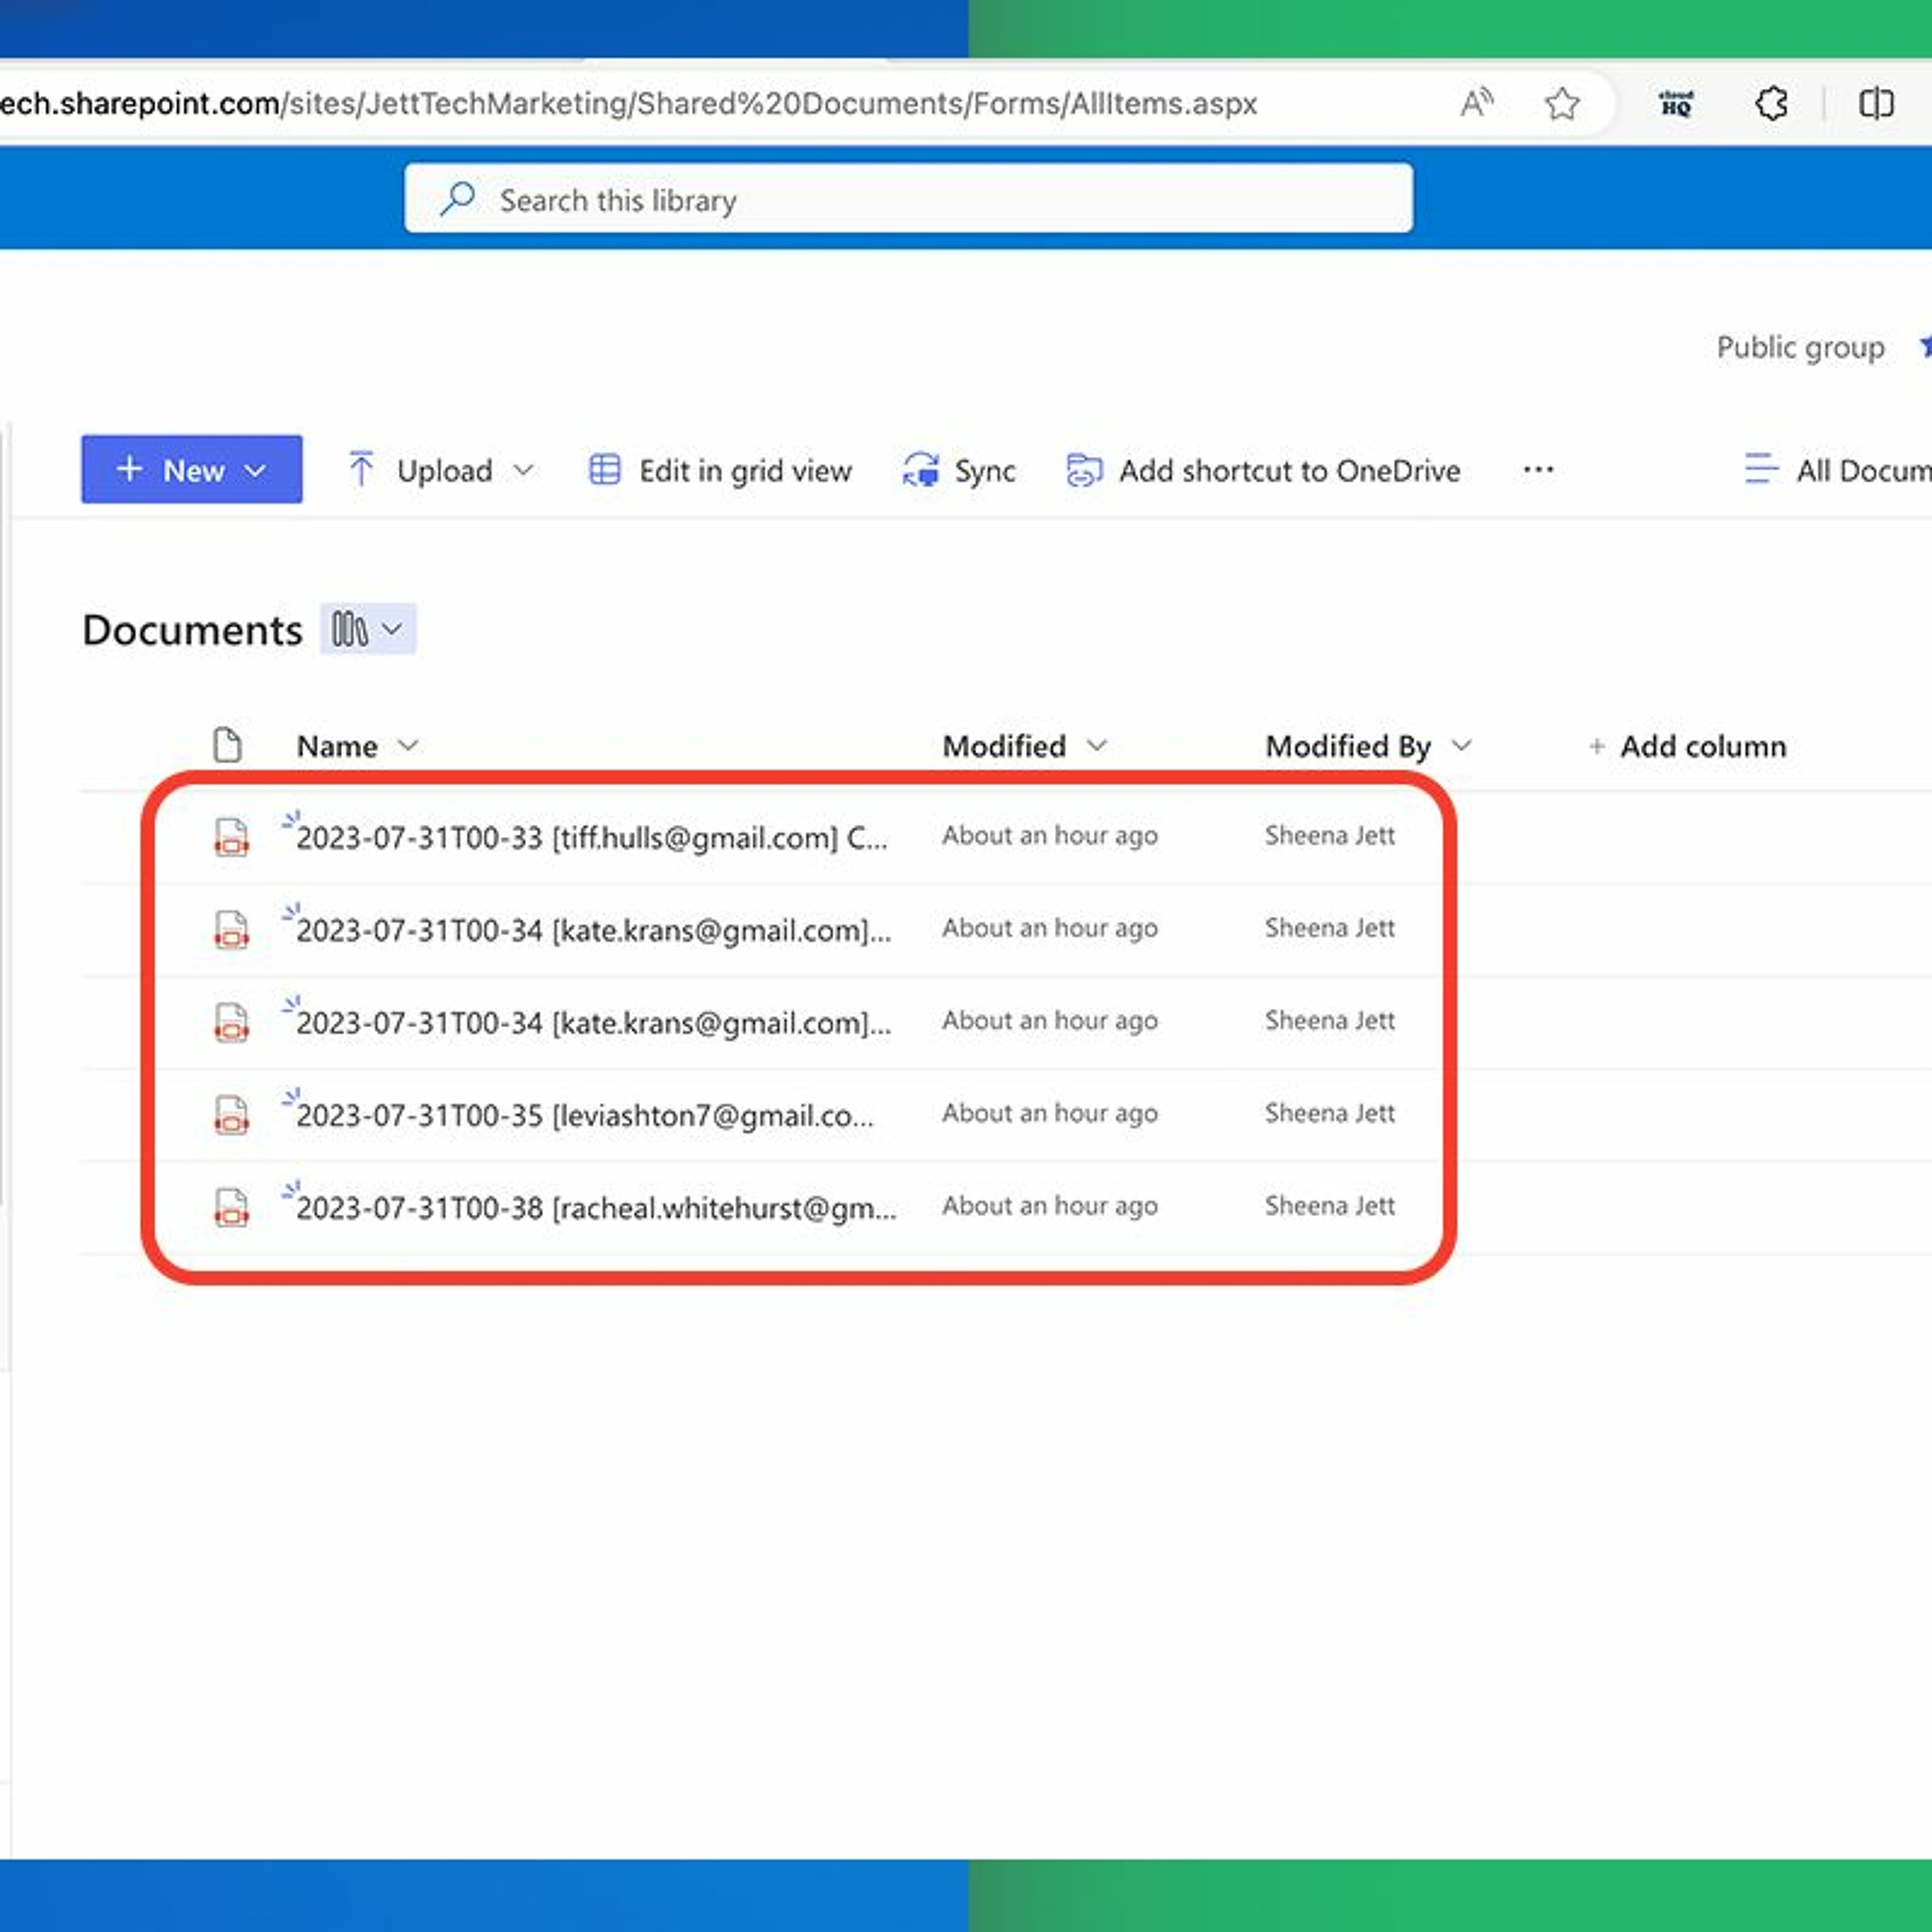Viewport: 1932px width, 1932px height.
Task: Expand the Modified column chevron
Action: (x=1097, y=745)
